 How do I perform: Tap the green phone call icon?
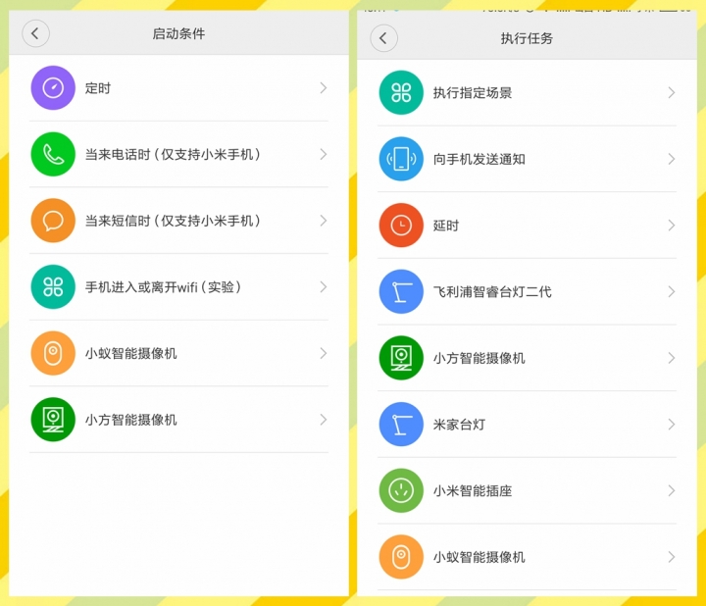53,154
